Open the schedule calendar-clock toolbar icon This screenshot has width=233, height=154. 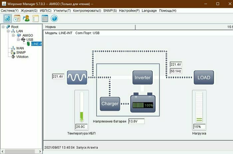(17, 18)
